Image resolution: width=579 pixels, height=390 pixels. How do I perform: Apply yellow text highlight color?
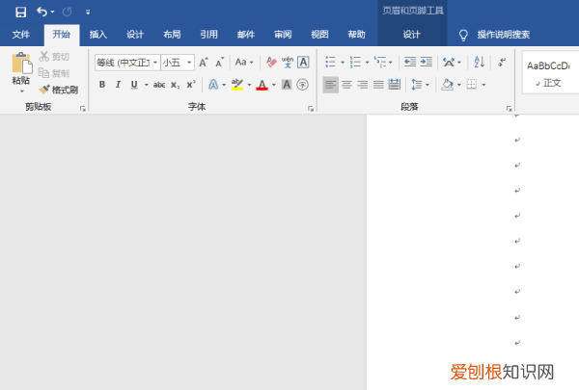click(237, 85)
